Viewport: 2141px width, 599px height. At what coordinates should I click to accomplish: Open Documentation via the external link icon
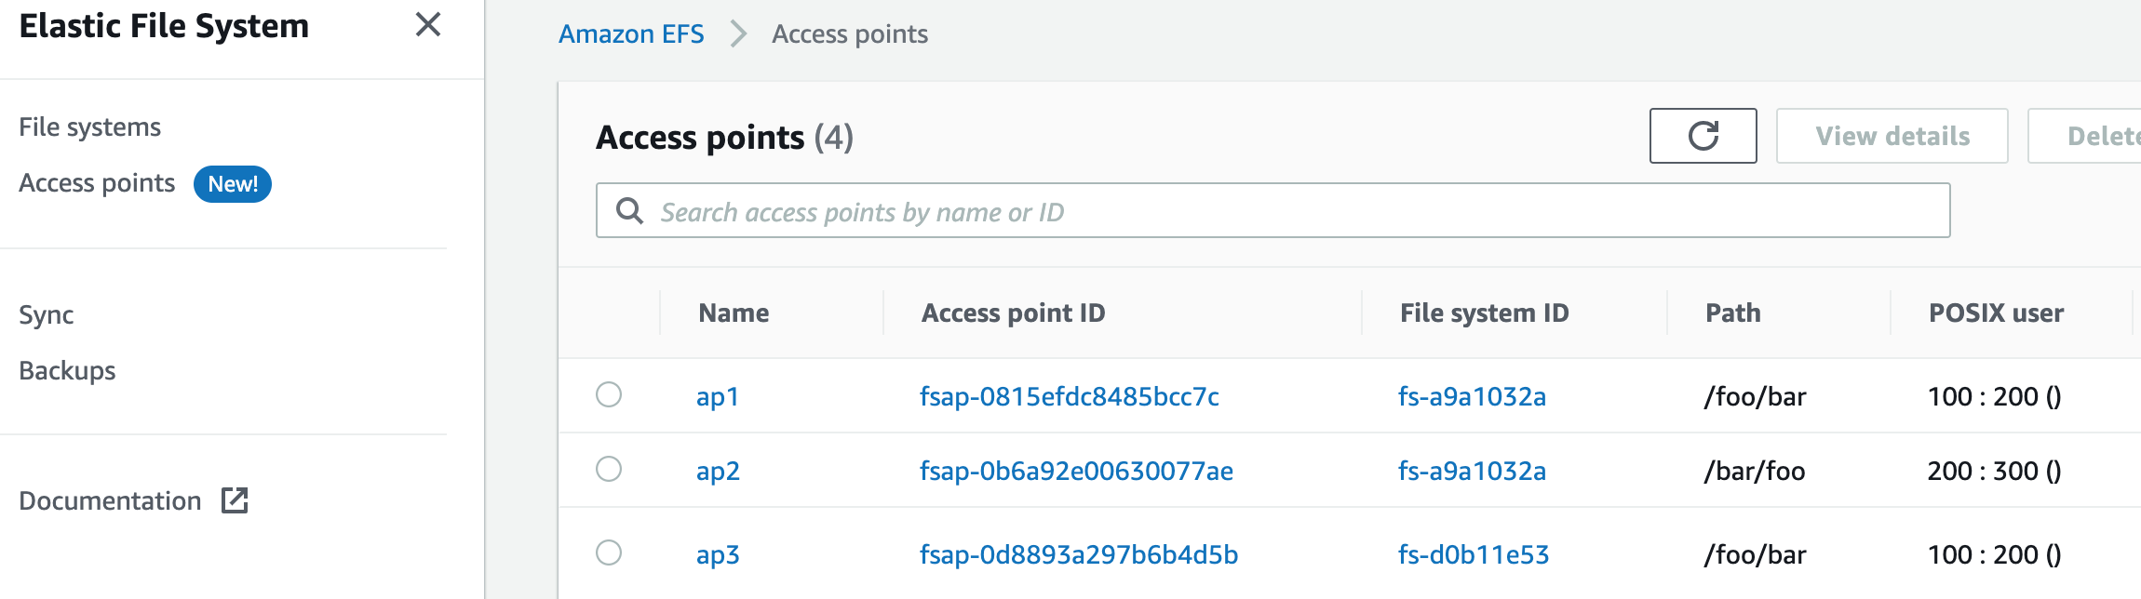pos(235,500)
